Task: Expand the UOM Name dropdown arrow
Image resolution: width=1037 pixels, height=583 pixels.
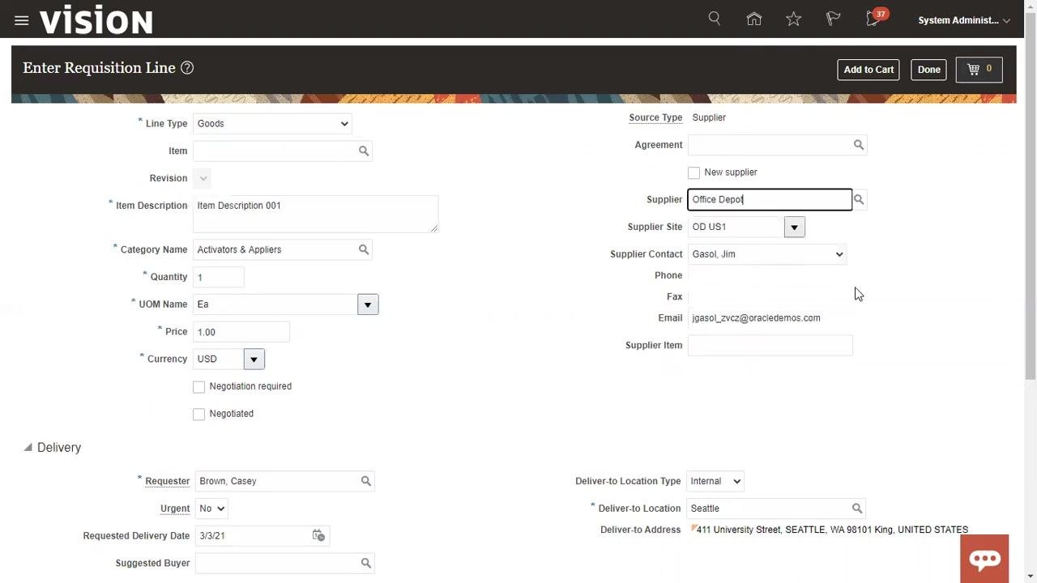Action: [368, 304]
